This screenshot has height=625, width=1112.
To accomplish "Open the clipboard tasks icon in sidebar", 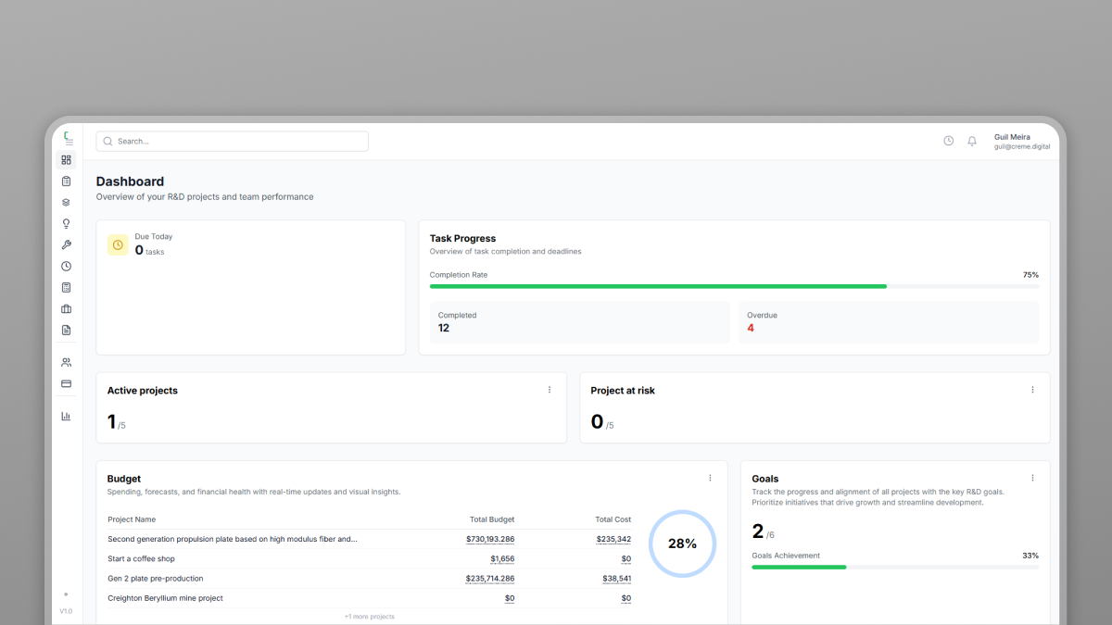I will point(66,181).
